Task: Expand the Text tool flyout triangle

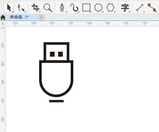Action: coord(129,12)
